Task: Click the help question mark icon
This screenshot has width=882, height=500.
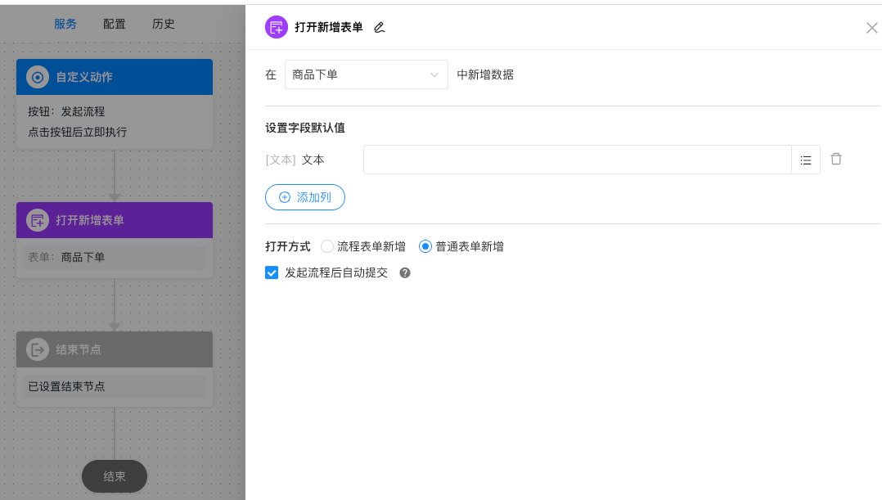Action: (404, 273)
